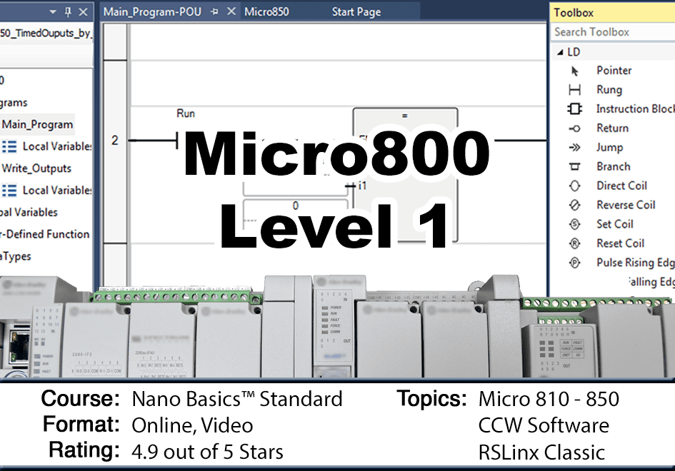Pin the Main_Program-POU tab
This screenshot has height=471, width=675.
point(214,12)
